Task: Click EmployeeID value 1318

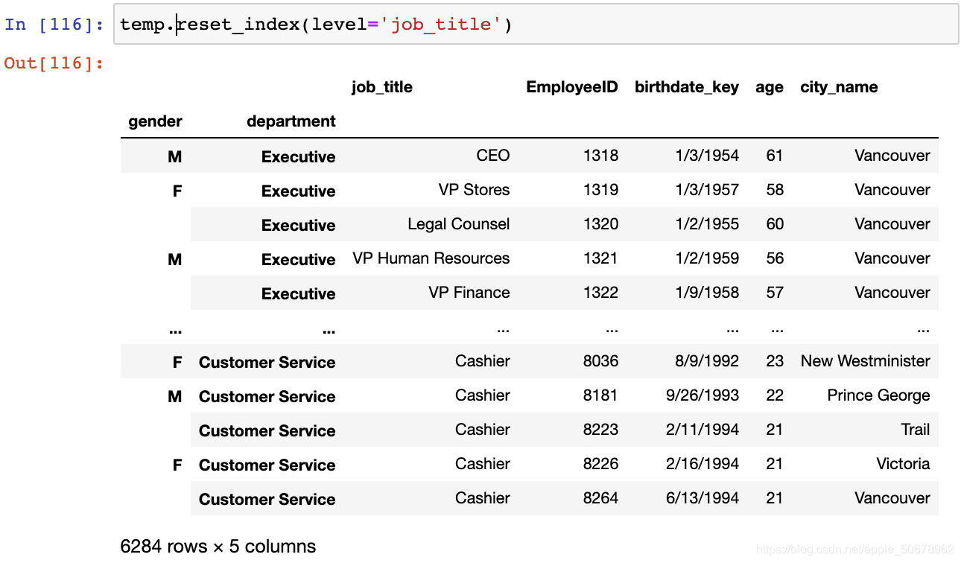Action: point(601,156)
